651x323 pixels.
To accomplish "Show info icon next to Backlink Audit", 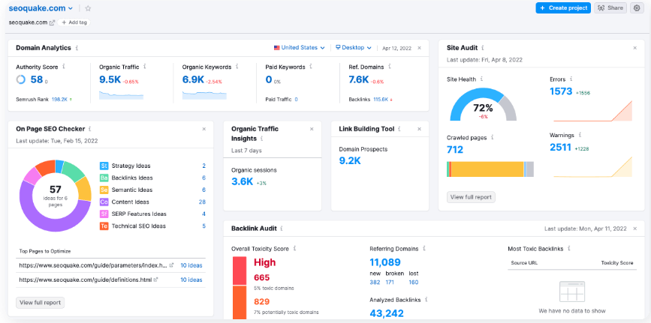I will [x=282, y=229].
